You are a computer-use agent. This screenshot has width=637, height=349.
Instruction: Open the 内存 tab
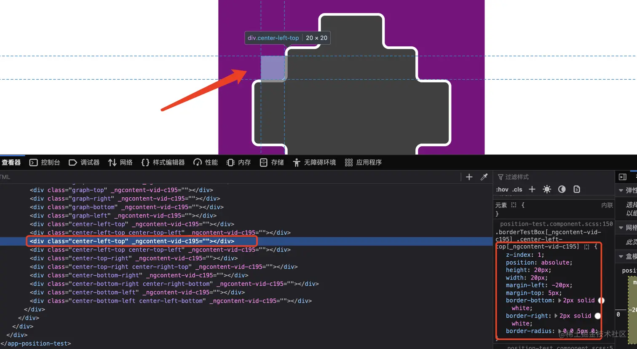(238, 163)
